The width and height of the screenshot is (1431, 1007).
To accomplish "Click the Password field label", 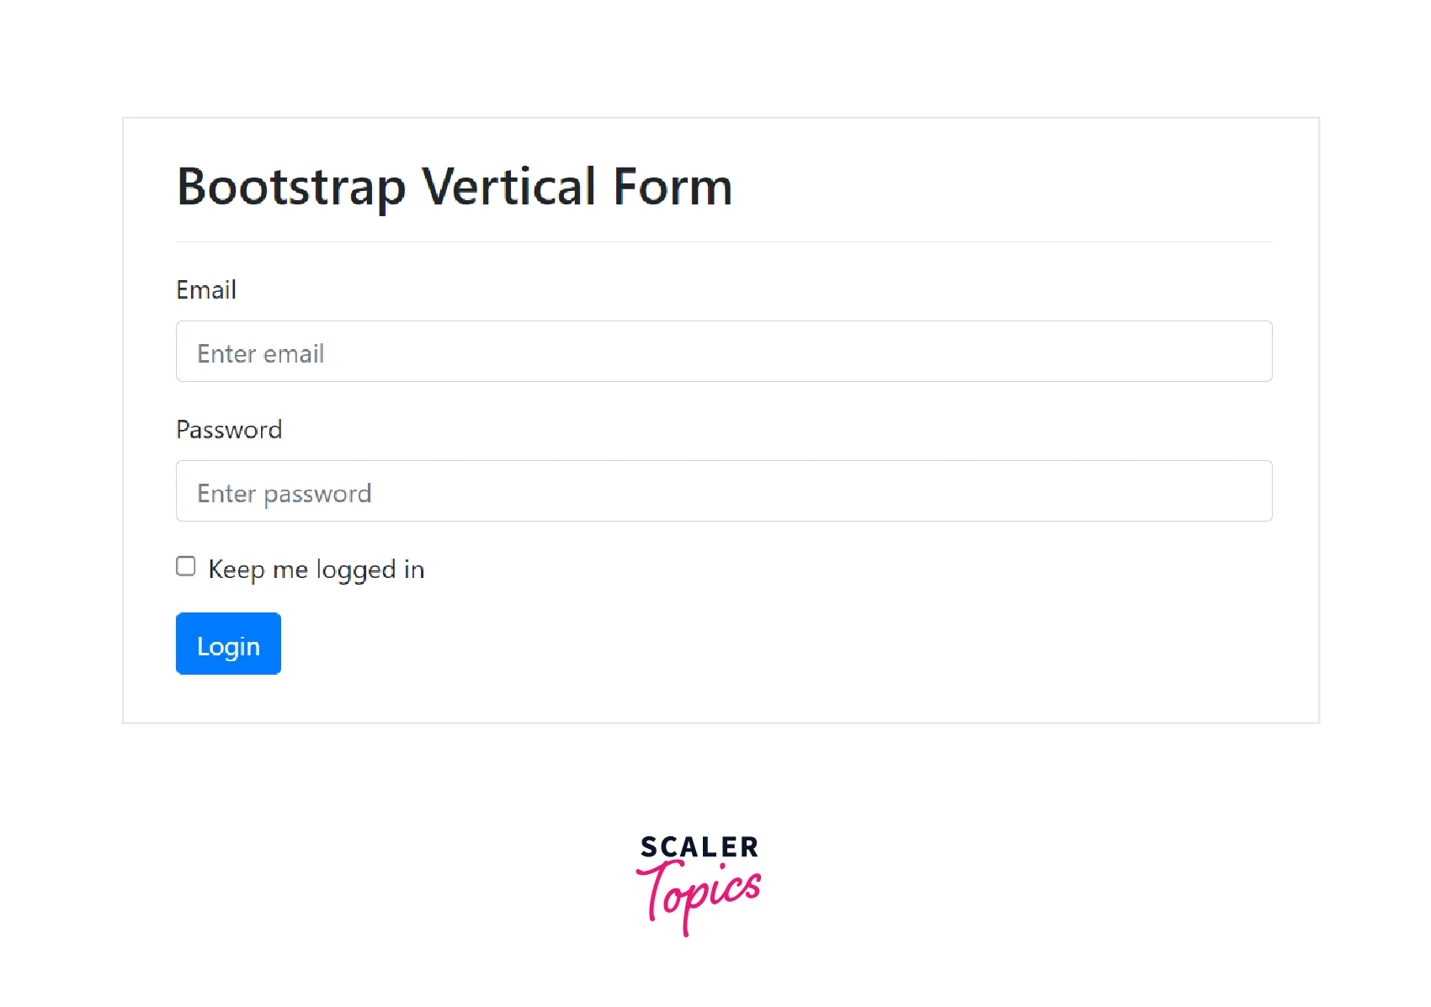I will coord(229,430).
